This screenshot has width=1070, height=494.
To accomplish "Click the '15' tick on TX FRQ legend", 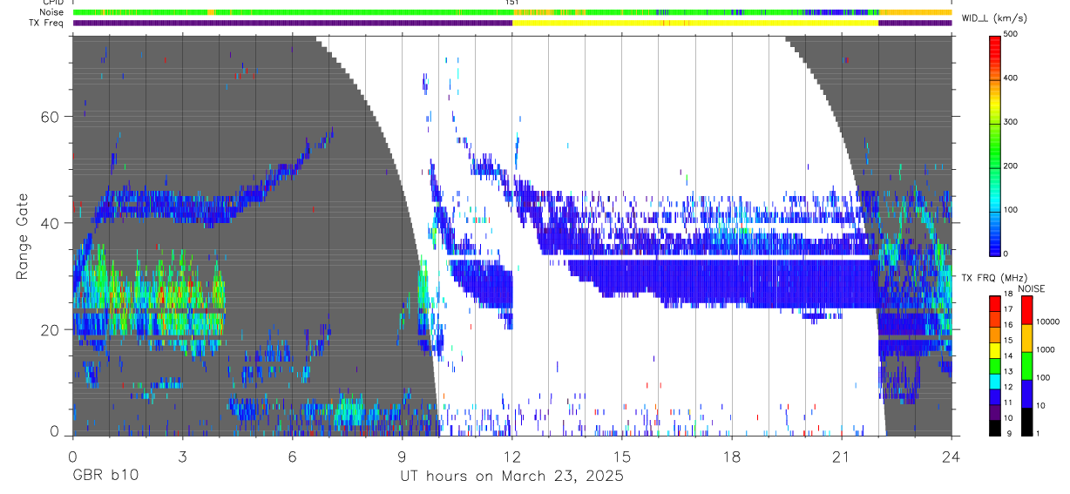I will click(x=1008, y=341).
